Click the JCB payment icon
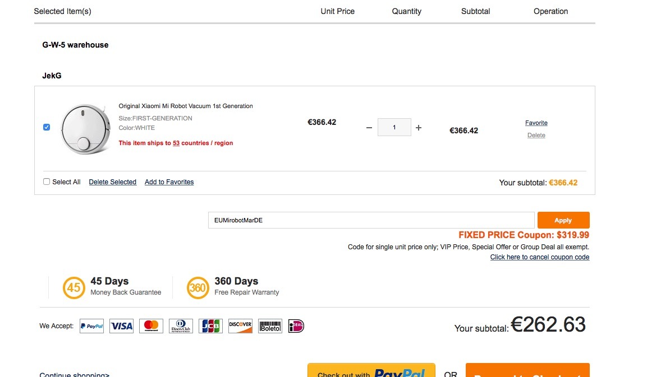Image resolution: width=670 pixels, height=377 pixels. (x=210, y=326)
